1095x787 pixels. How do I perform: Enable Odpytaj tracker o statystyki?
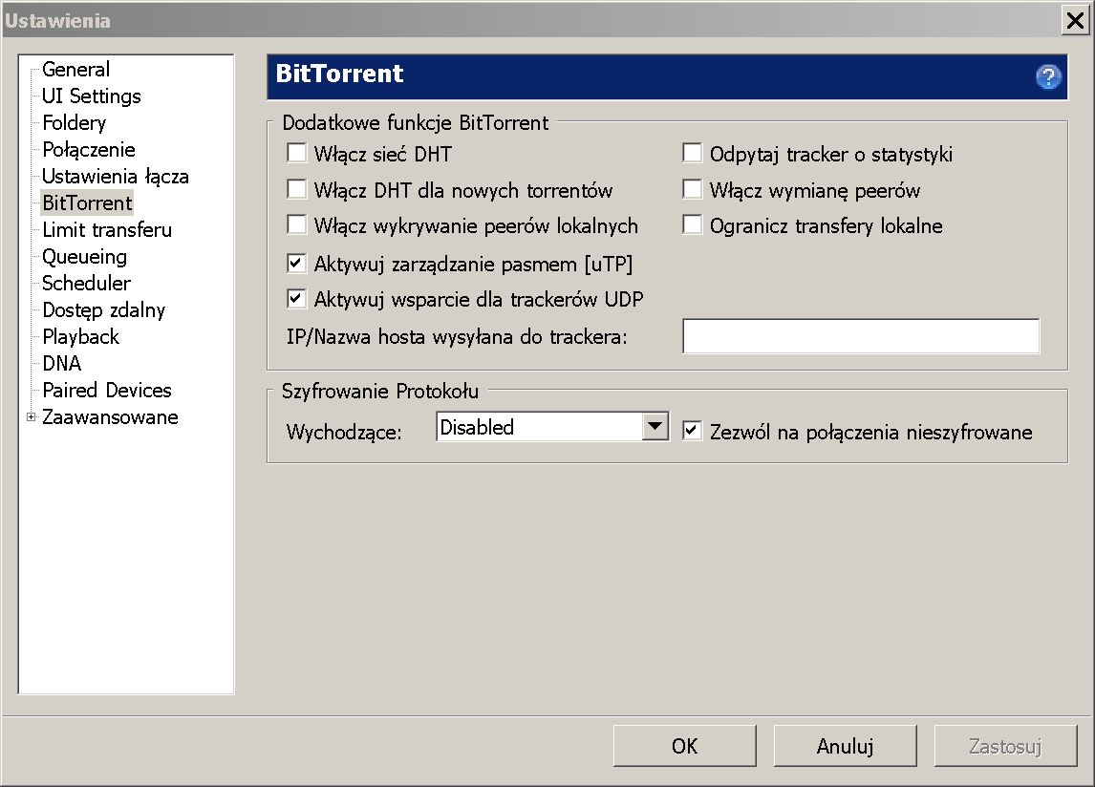pyautogui.click(x=692, y=153)
